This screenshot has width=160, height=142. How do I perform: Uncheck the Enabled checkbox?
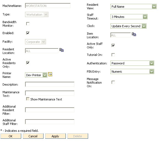[28, 33]
